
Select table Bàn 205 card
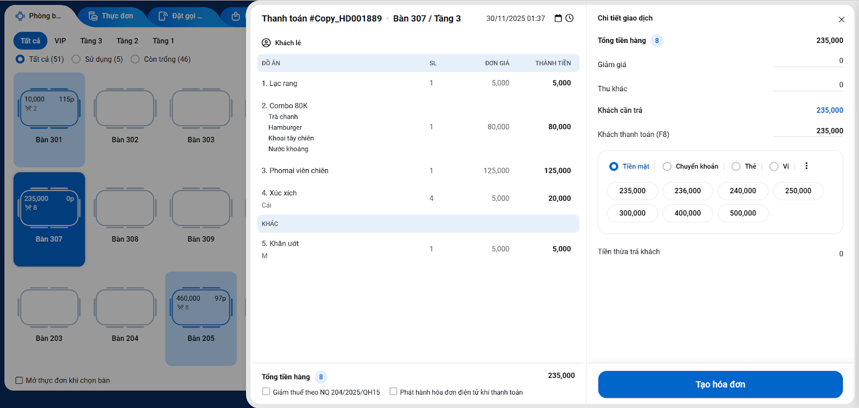201,318
